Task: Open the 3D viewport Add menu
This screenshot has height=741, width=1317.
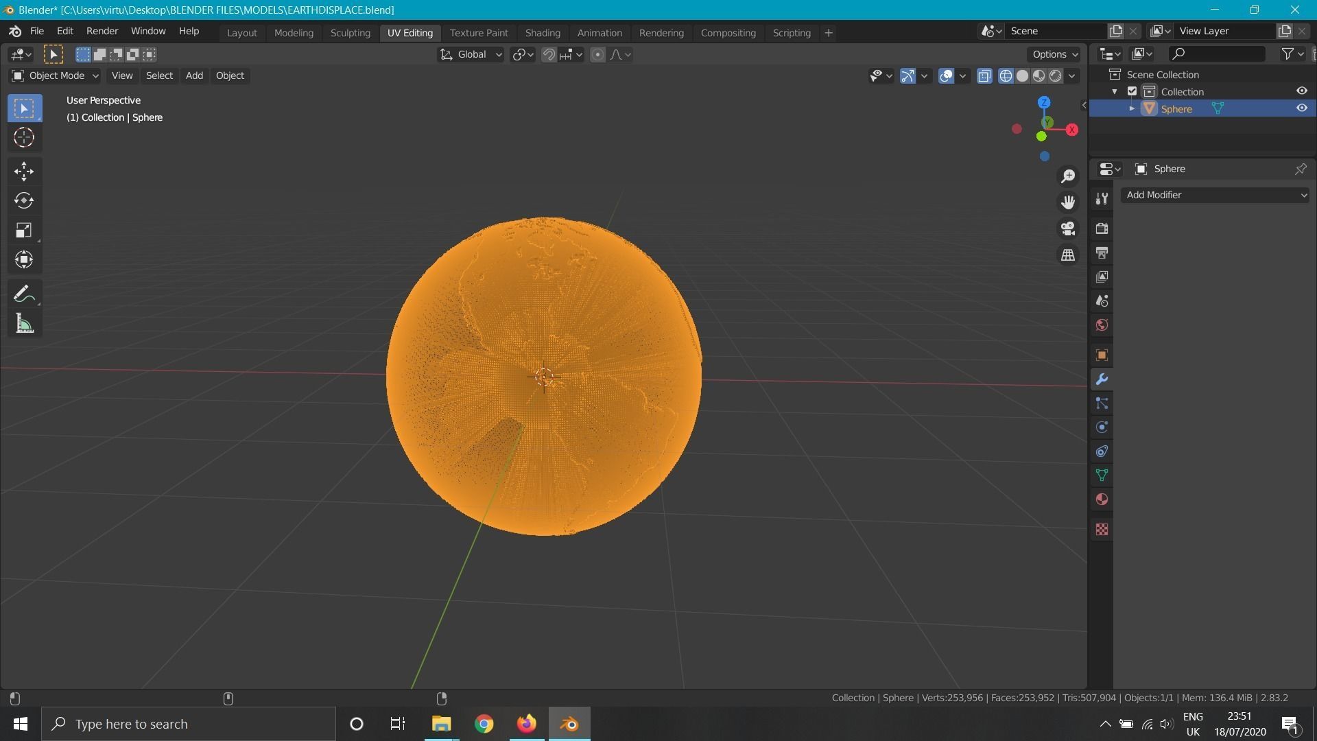Action: coord(194,75)
